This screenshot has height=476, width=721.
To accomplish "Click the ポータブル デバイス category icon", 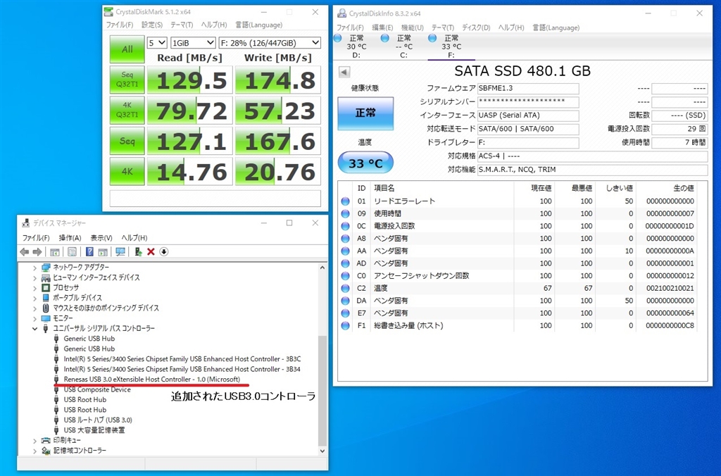I will [x=46, y=298].
